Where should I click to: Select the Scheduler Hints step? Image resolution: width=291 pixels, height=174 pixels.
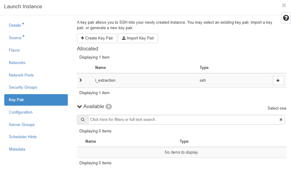tap(23, 137)
